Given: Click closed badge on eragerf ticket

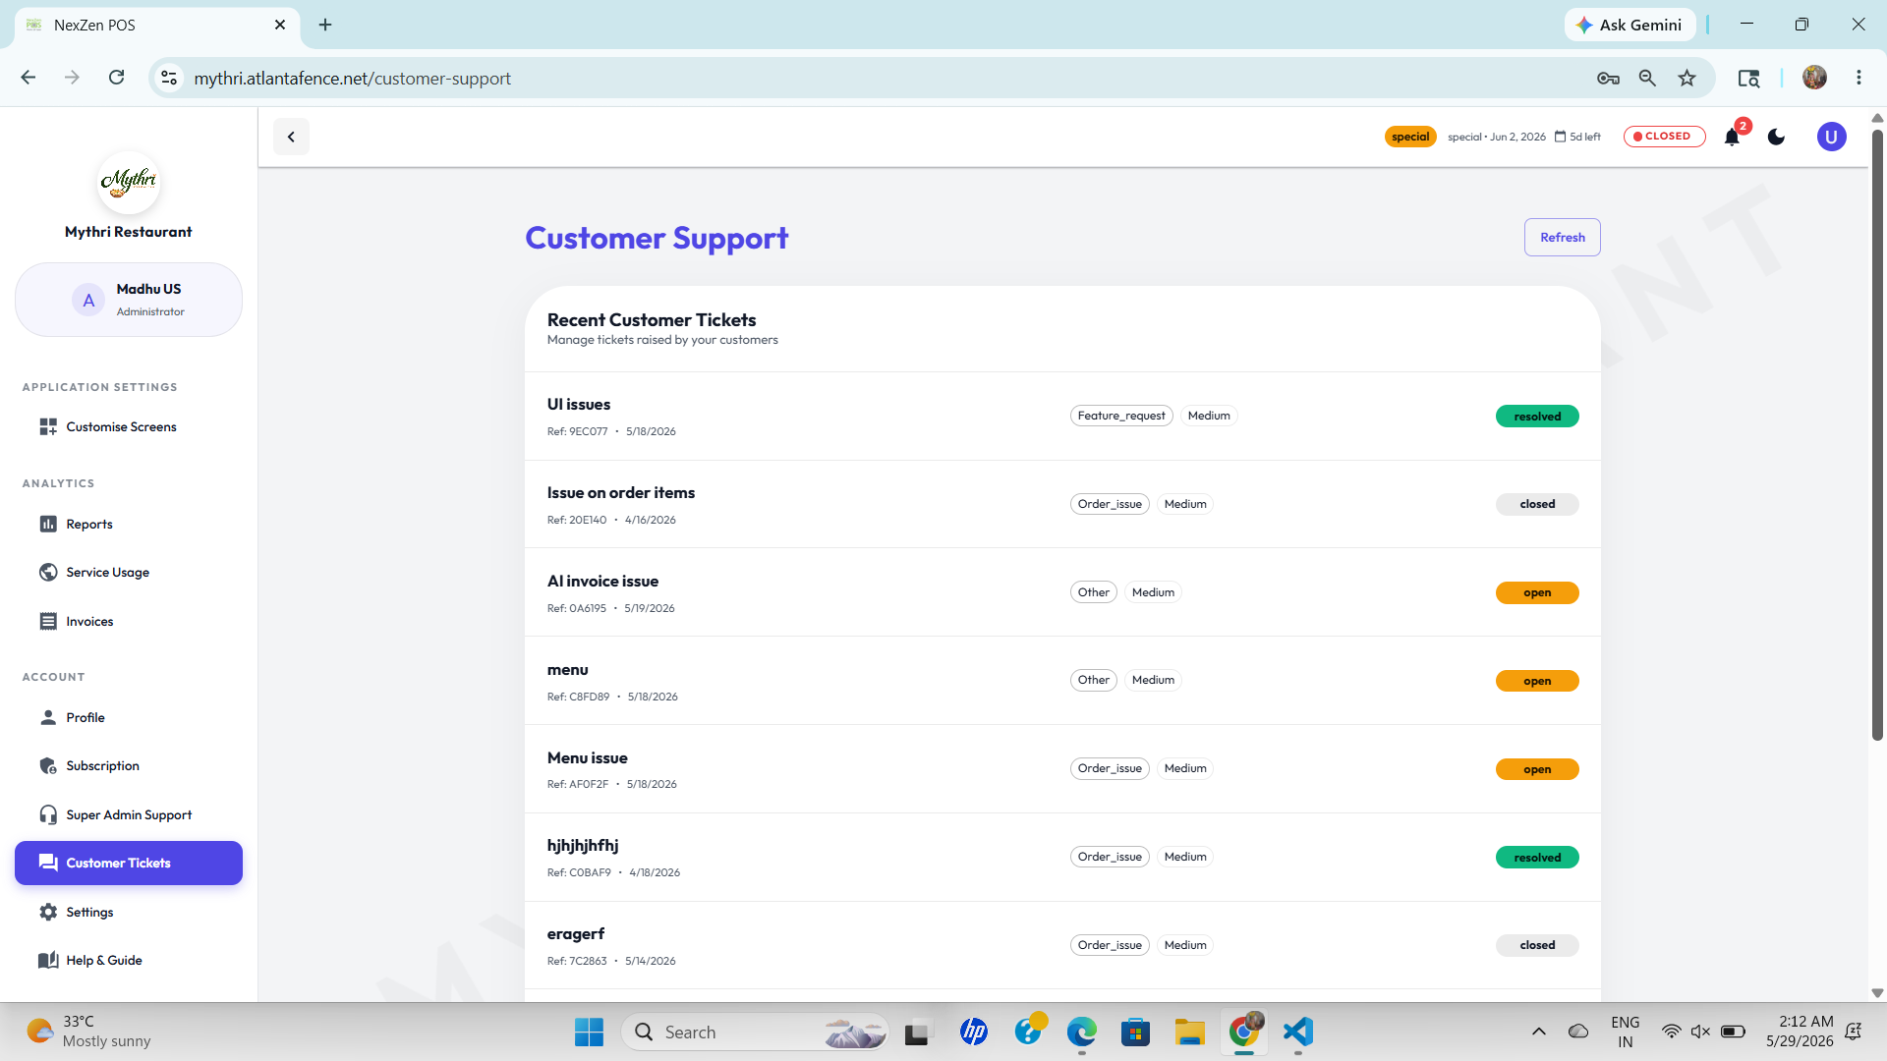Looking at the screenshot, I should (x=1537, y=945).
